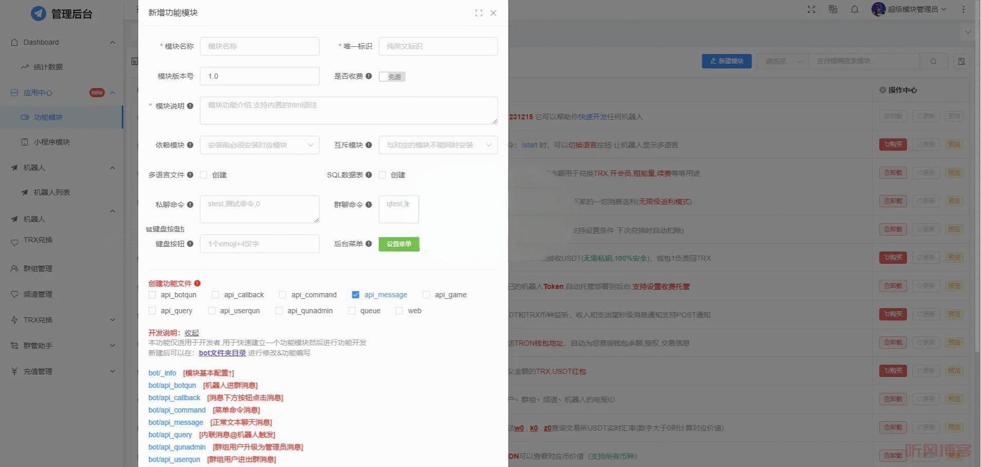Viewport: 981px width, 467px height.
Task: Click the green 设置菜单 button
Action: (399, 244)
